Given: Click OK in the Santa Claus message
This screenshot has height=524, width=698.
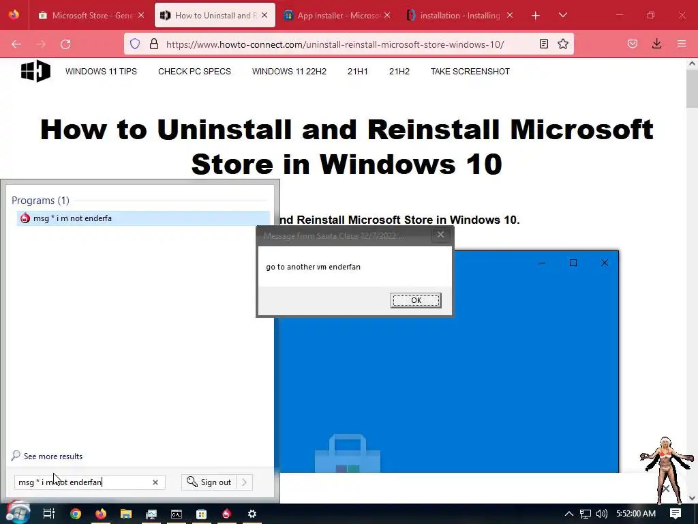Looking at the screenshot, I should pos(416,300).
